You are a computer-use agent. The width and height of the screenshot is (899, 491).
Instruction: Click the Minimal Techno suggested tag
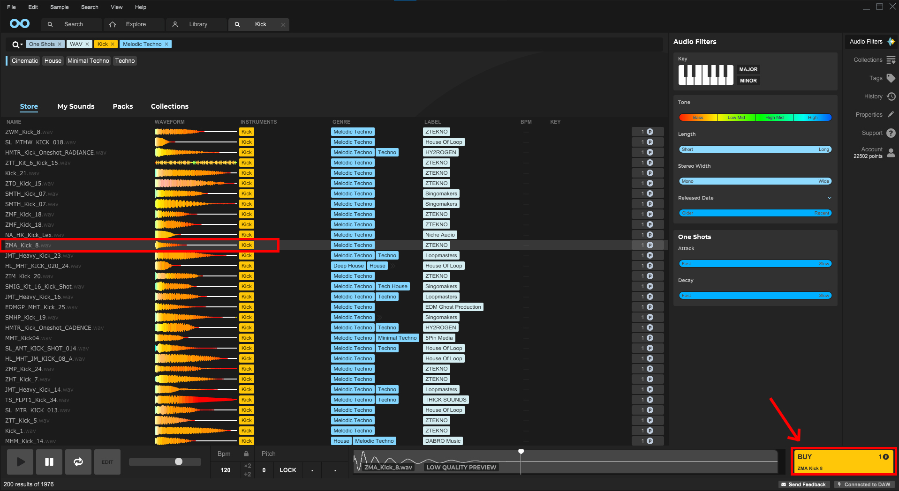point(88,61)
